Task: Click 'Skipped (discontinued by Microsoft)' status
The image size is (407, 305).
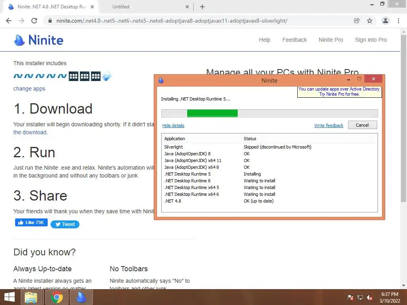Action: click(277, 147)
